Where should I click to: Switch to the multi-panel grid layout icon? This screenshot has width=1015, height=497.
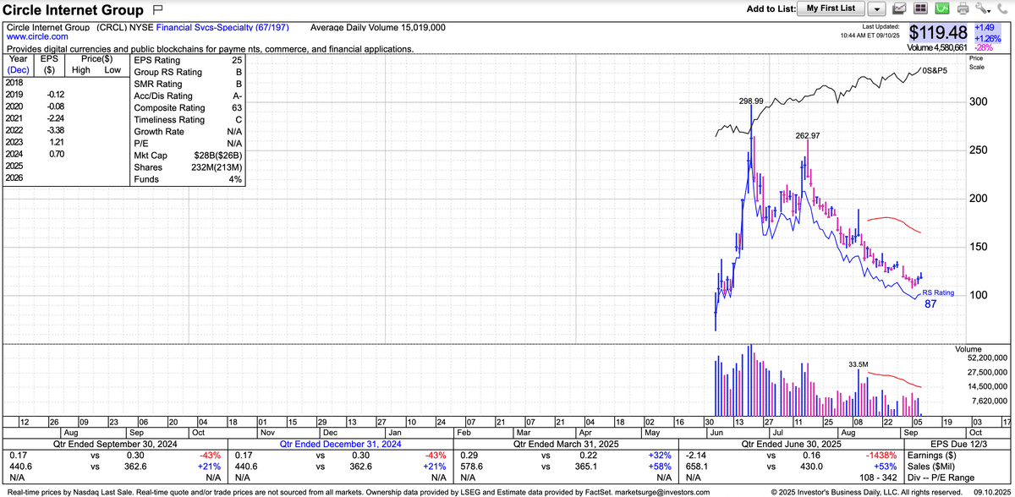(x=920, y=9)
